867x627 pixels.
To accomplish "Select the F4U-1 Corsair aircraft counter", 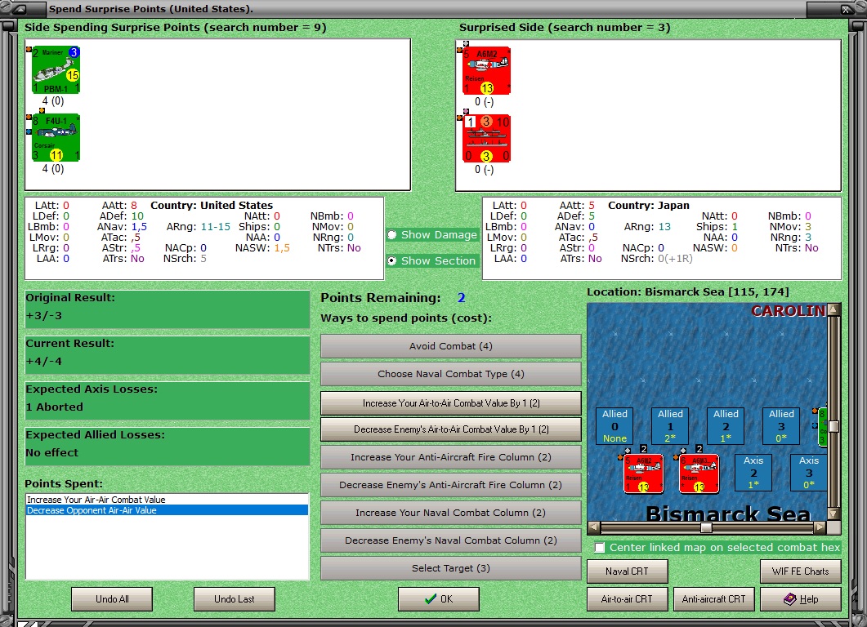I will coord(56,137).
